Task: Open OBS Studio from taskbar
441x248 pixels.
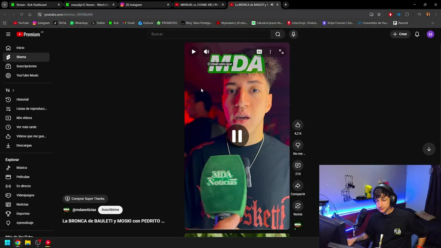Action: [38, 242]
